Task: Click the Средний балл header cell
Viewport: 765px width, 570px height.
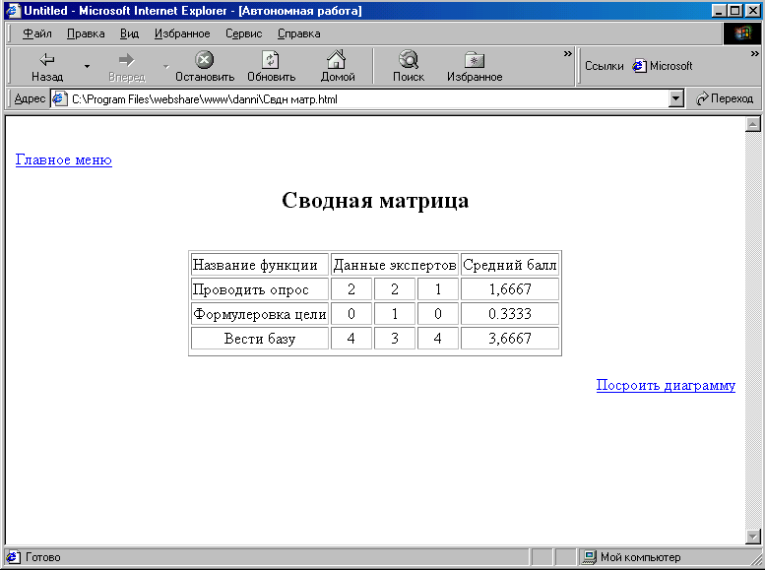Action: 510,265
